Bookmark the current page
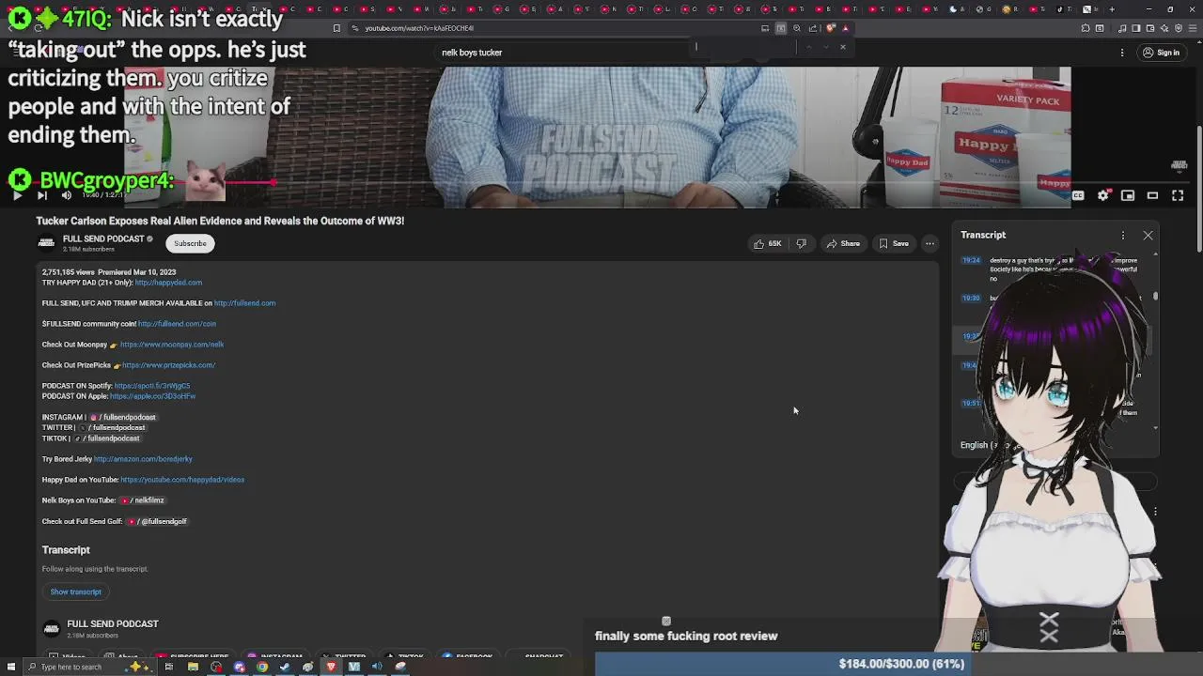The height and width of the screenshot is (676, 1203). point(336,28)
